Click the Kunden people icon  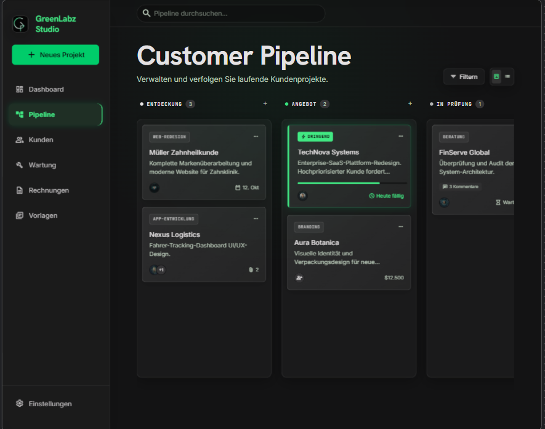click(x=20, y=140)
